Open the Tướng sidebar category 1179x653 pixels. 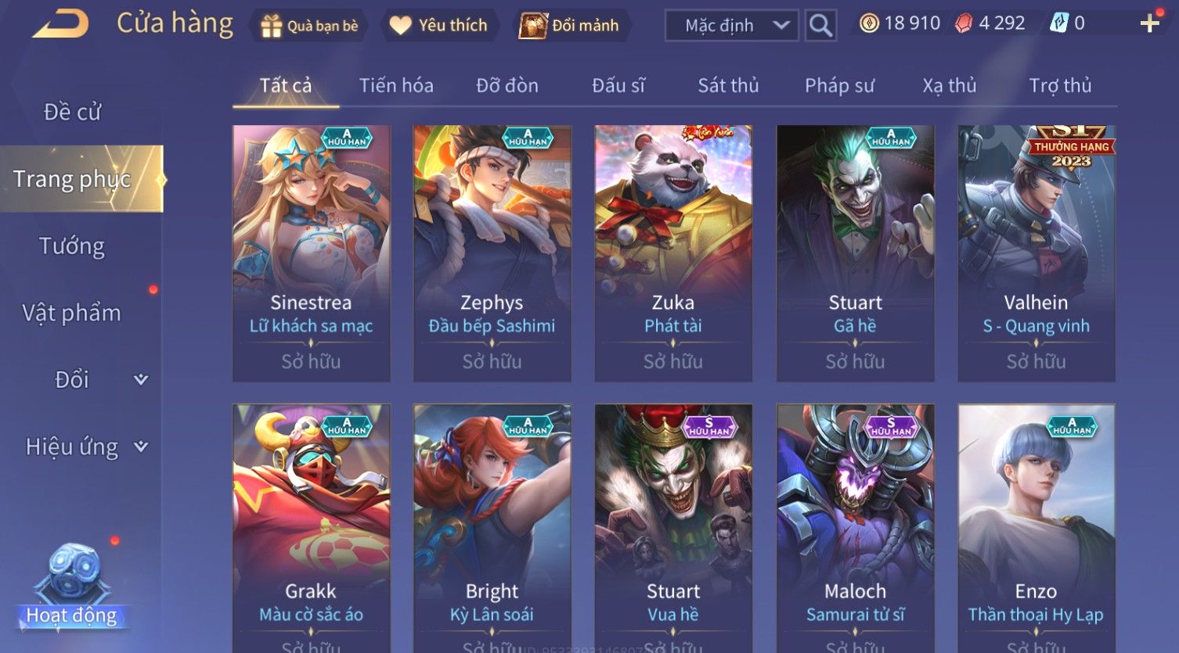(72, 246)
